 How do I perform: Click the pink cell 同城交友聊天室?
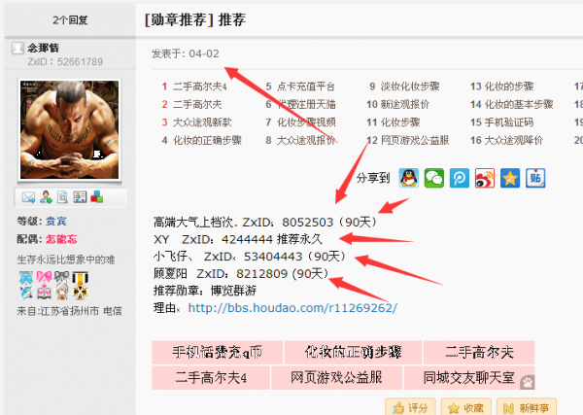(x=469, y=378)
